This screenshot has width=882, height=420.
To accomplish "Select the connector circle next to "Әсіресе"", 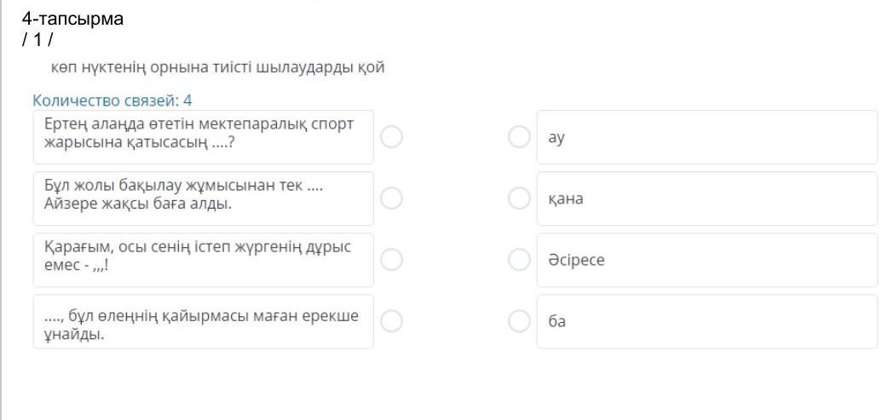I will (519, 260).
